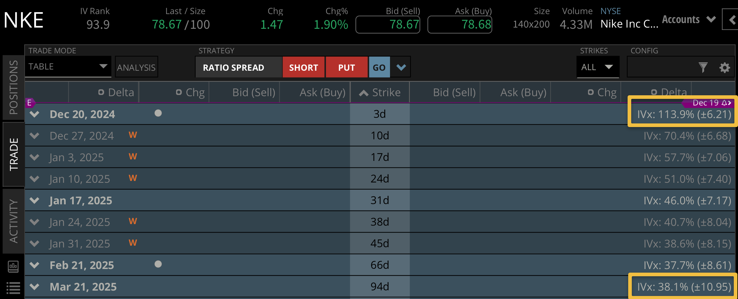This screenshot has width=738, height=299.
Task: Click the chart icon in the left sidebar
Action: pyautogui.click(x=13, y=267)
